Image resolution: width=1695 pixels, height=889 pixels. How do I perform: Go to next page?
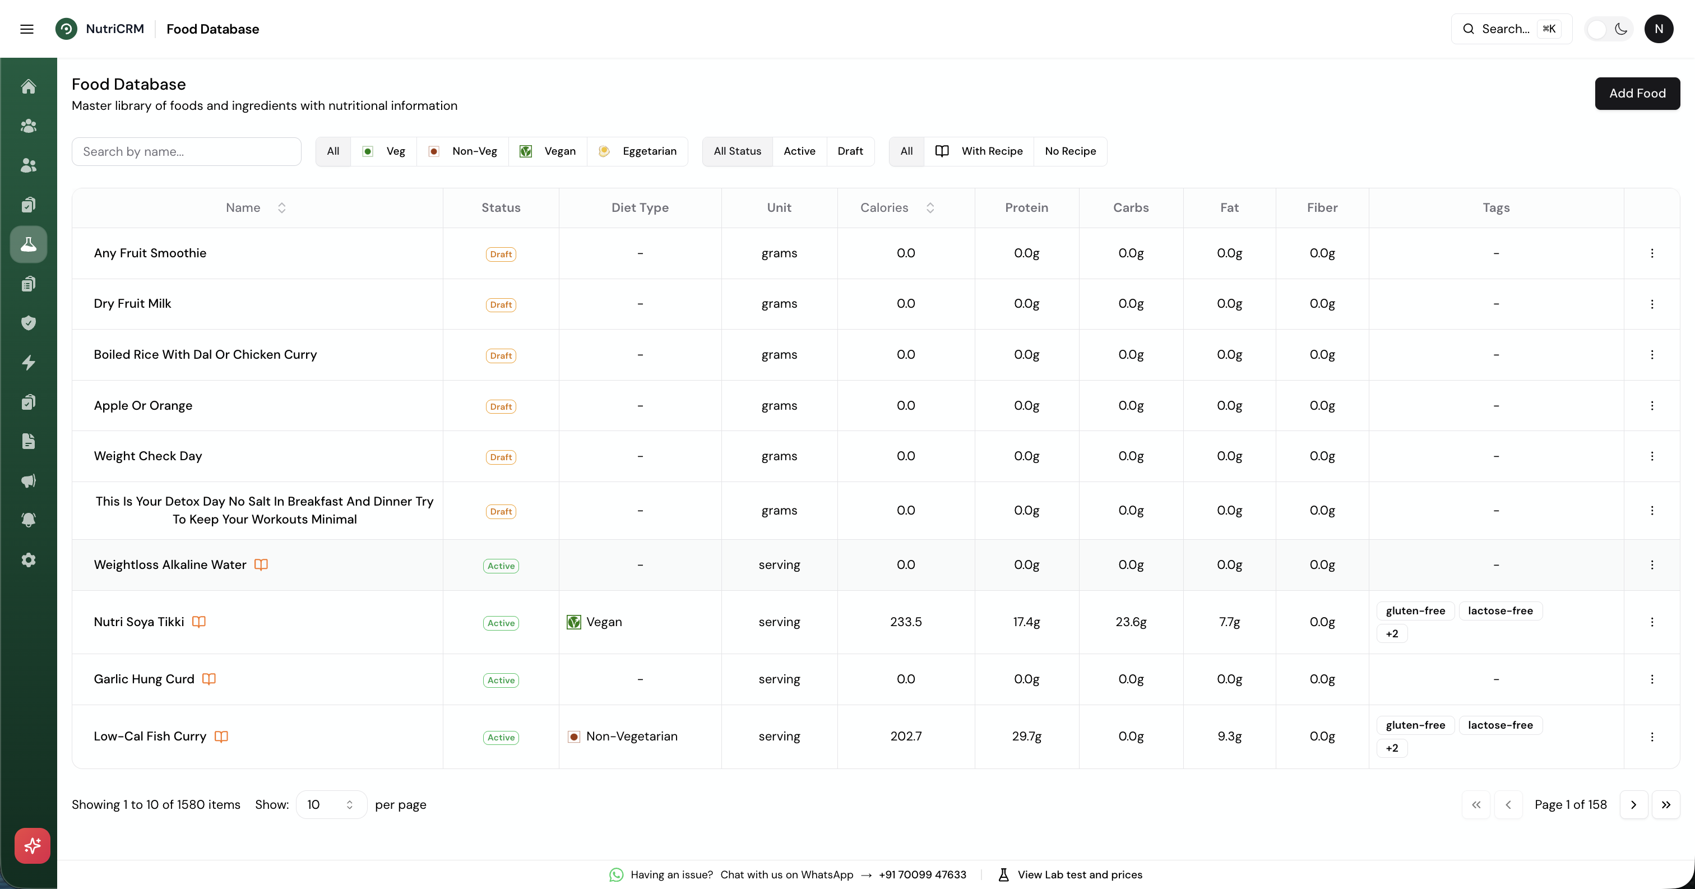pos(1633,805)
